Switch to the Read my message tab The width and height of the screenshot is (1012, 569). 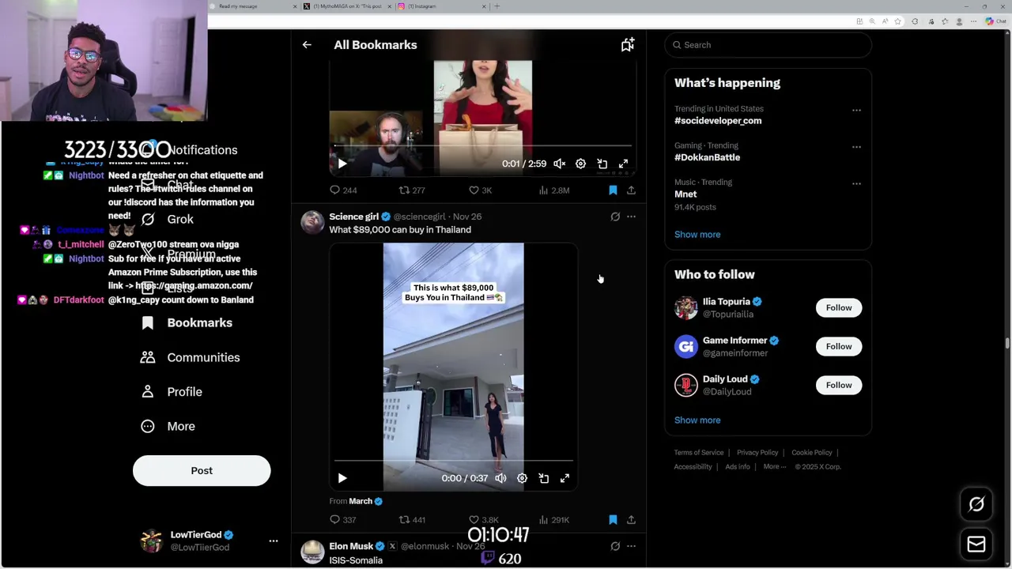point(253,6)
